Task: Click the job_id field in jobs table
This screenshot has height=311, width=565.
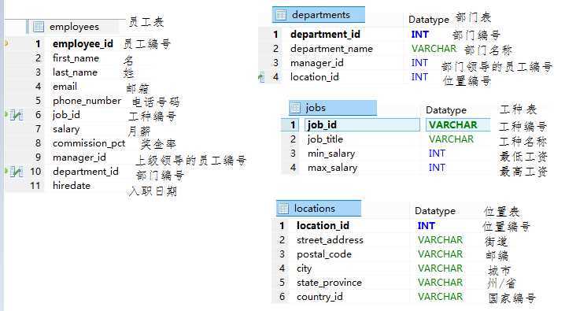Action: 362,124
